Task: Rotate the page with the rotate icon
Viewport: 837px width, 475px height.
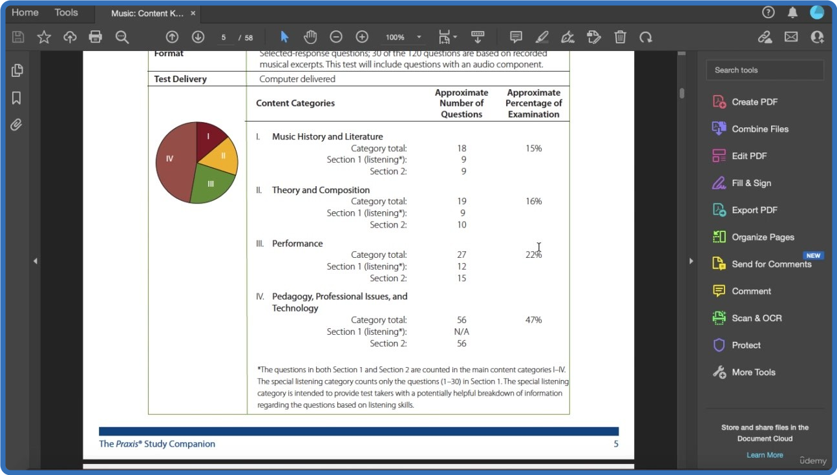Action: 646,37
